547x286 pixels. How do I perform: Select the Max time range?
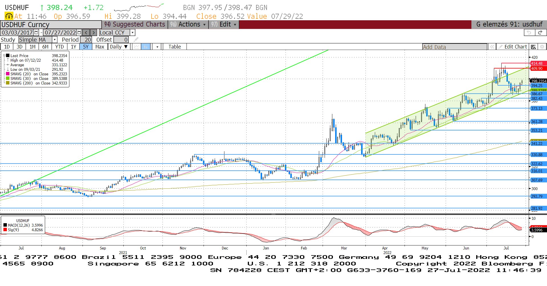pos(100,47)
